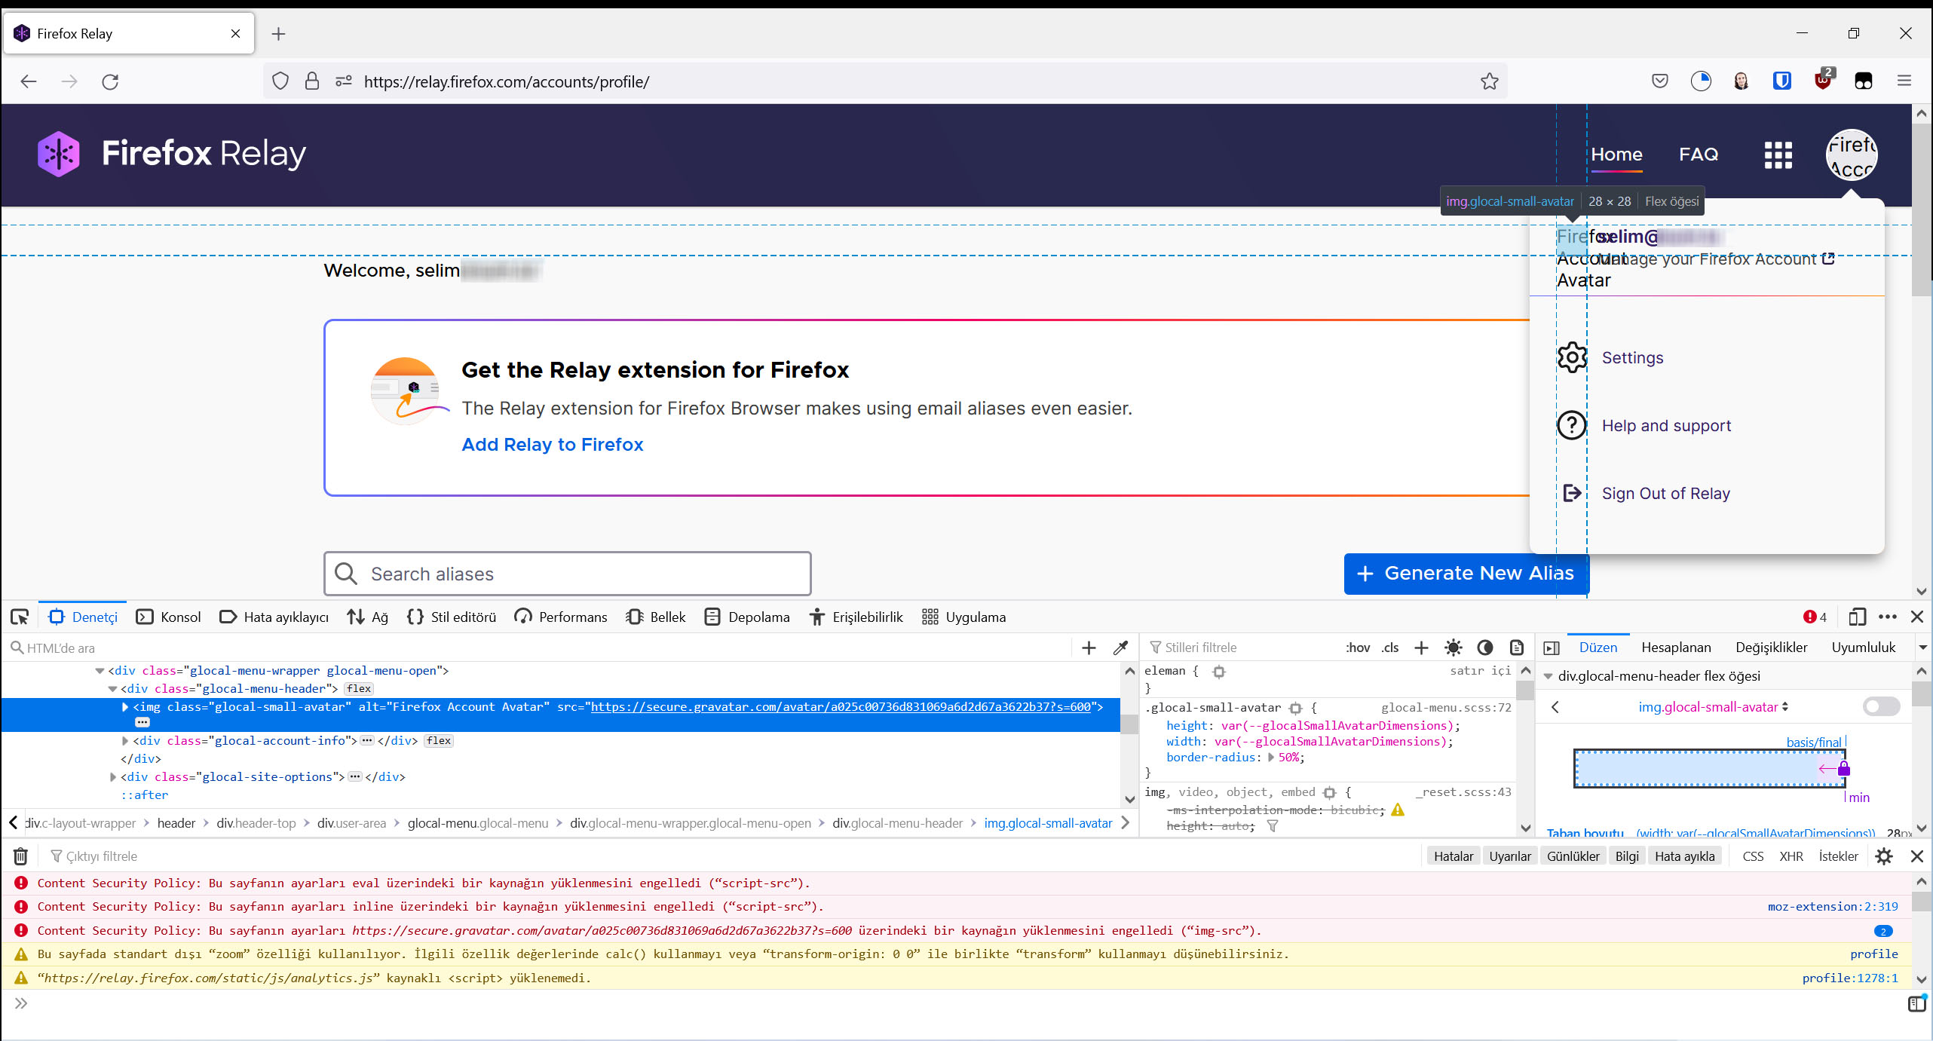Open the eyedropper color picker in the inspector

coord(1120,648)
